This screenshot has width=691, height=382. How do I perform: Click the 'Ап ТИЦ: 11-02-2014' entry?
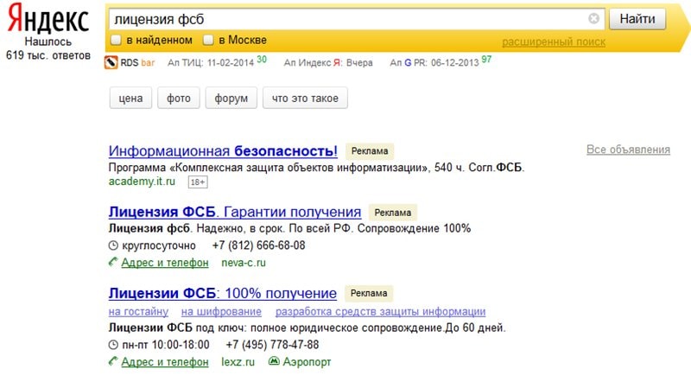211,62
